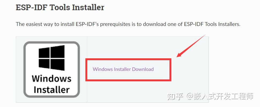Click the bold "Windows" text in badge

52,79
